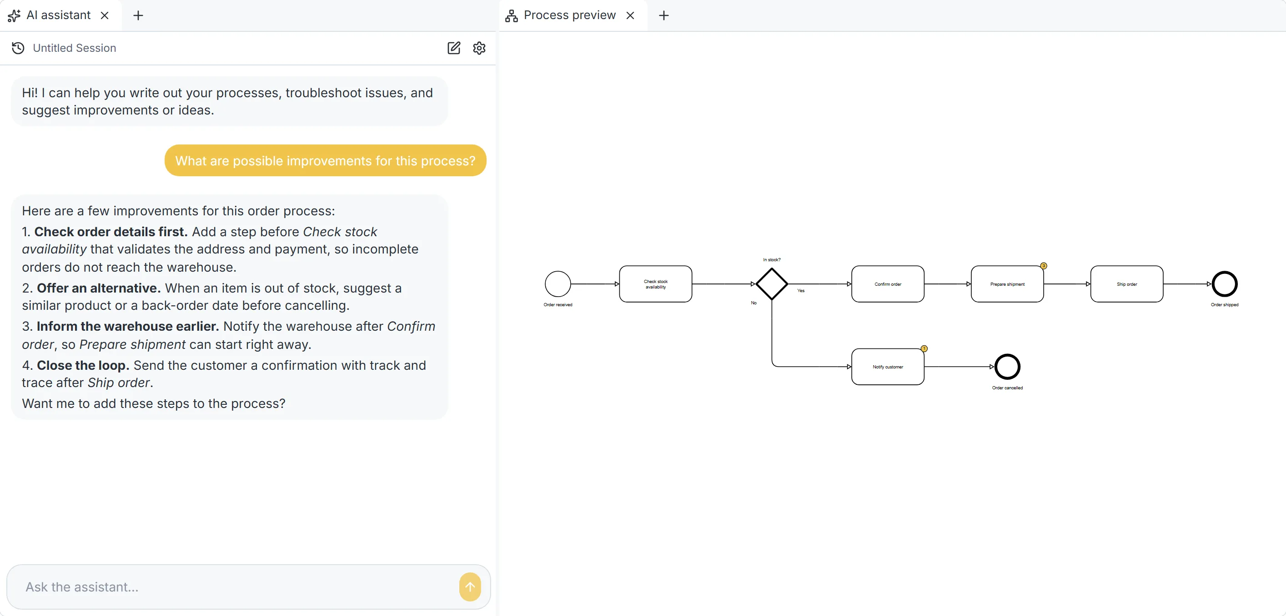1286x616 pixels.
Task: Click the AI assistant sparkle icon
Action: (14, 15)
